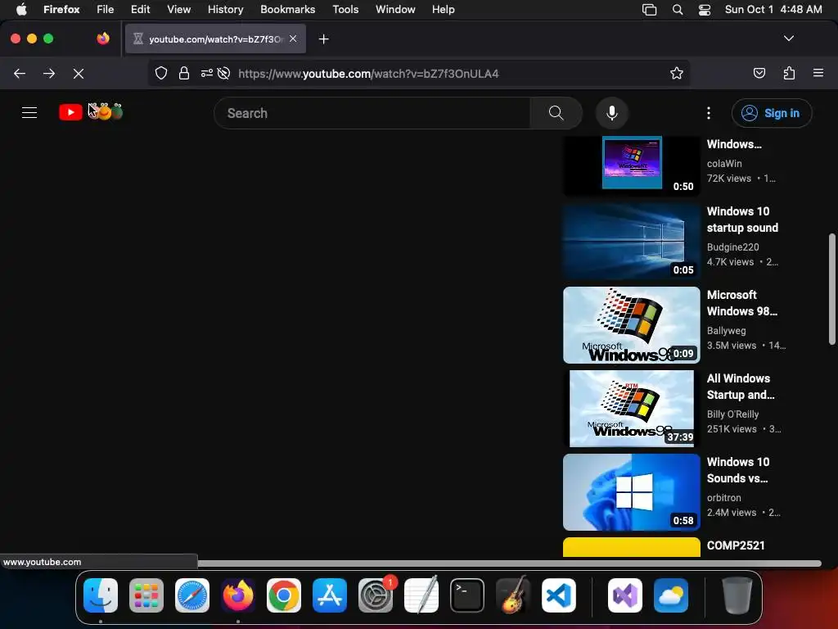Screen dimensions: 838x629
Task: Open Firefox application menu
Action: pyautogui.click(x=818, y=73)
